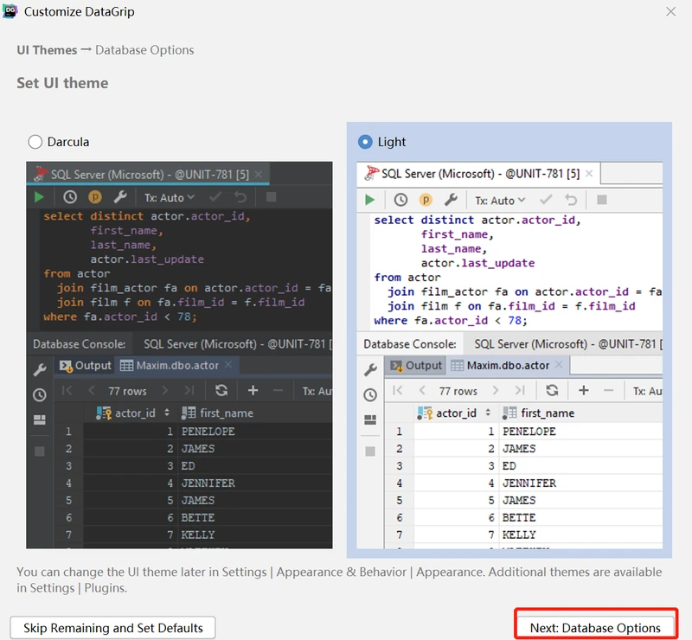Click the wrench settings icon in Darcula toolbar
This screenshot has width=692, height=640.
tap(120, 197)
